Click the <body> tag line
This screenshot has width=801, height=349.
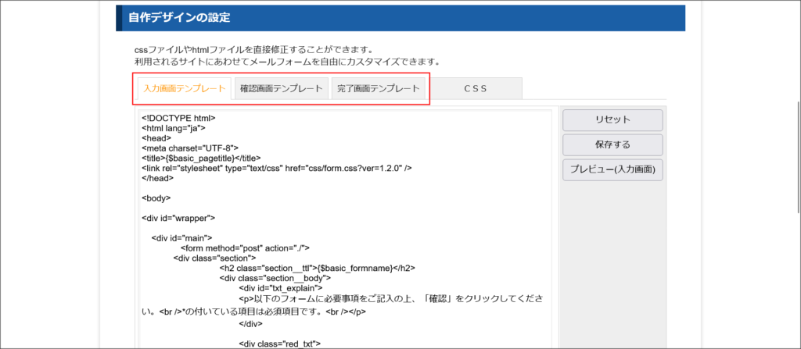[156, 198]
